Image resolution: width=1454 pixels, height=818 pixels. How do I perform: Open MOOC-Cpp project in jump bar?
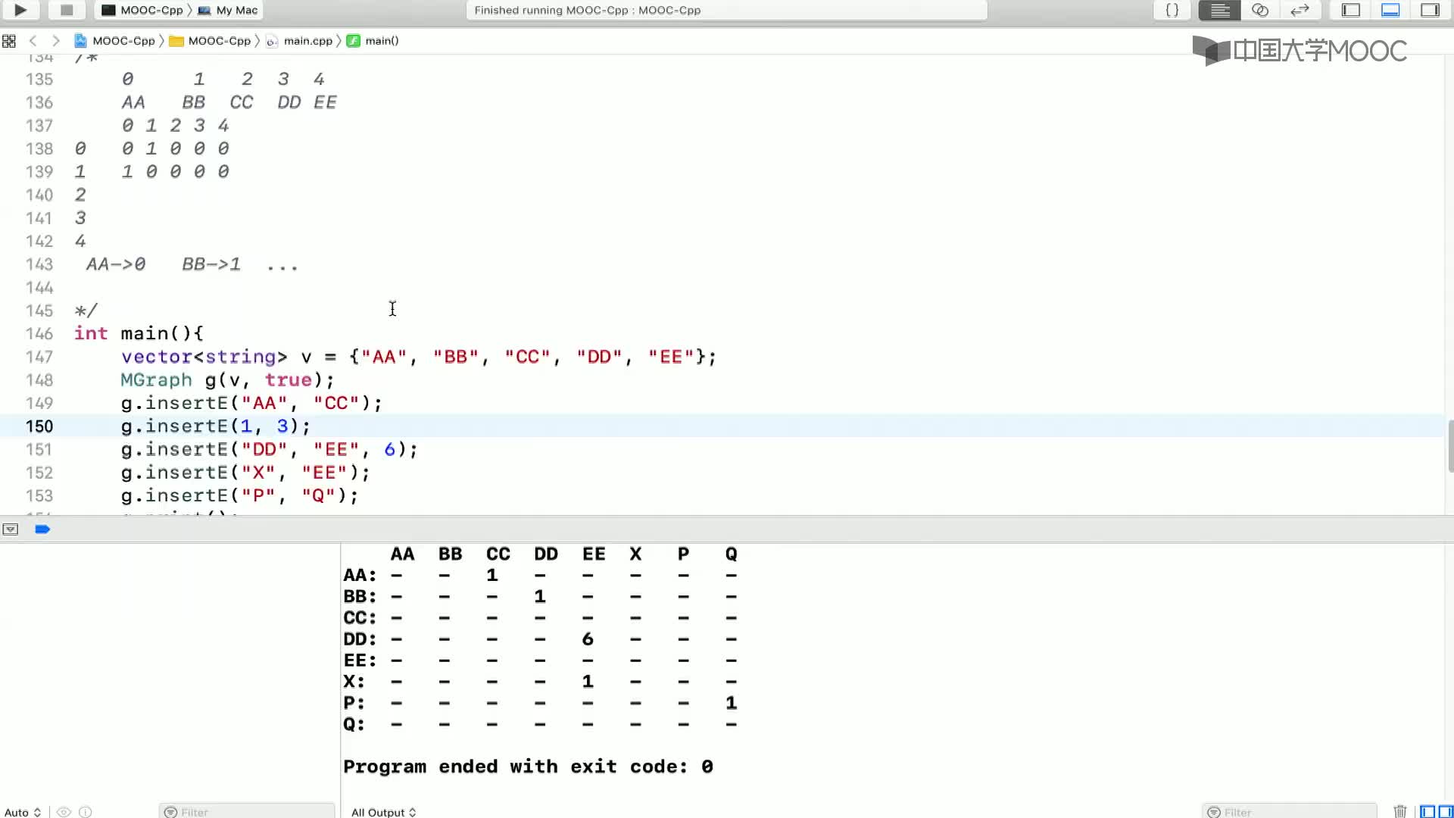115,41
